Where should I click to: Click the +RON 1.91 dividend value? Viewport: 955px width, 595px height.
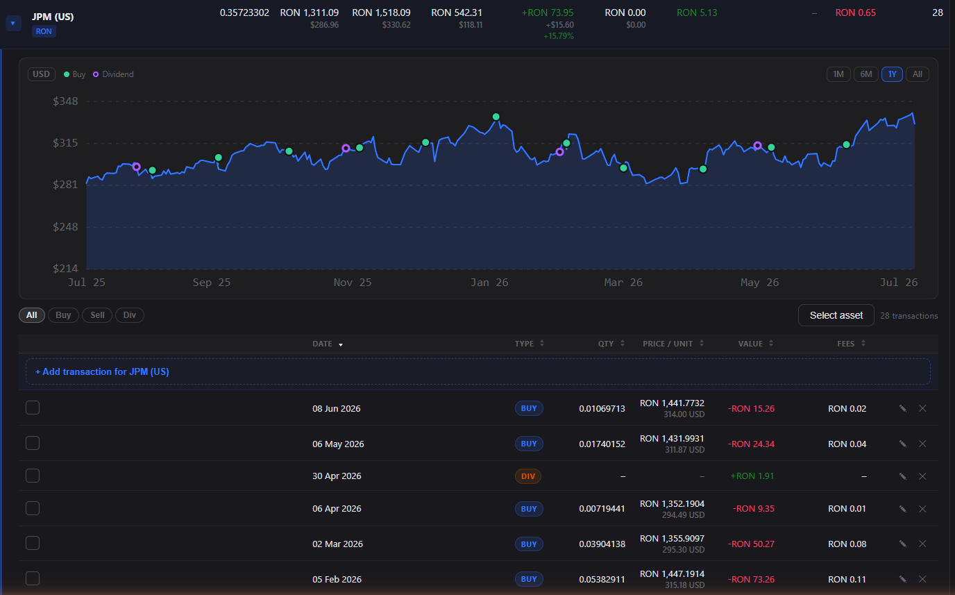752,476
